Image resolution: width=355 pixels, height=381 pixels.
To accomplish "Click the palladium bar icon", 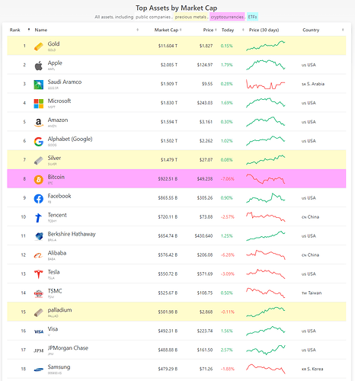I will (x=39, y=312).
